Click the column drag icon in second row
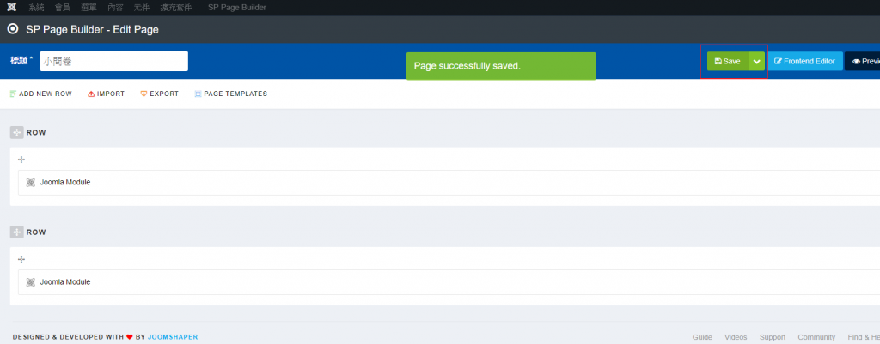 [x=21, y=259]
